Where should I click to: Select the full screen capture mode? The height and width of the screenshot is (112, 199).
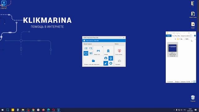click(x=86, y=53)
